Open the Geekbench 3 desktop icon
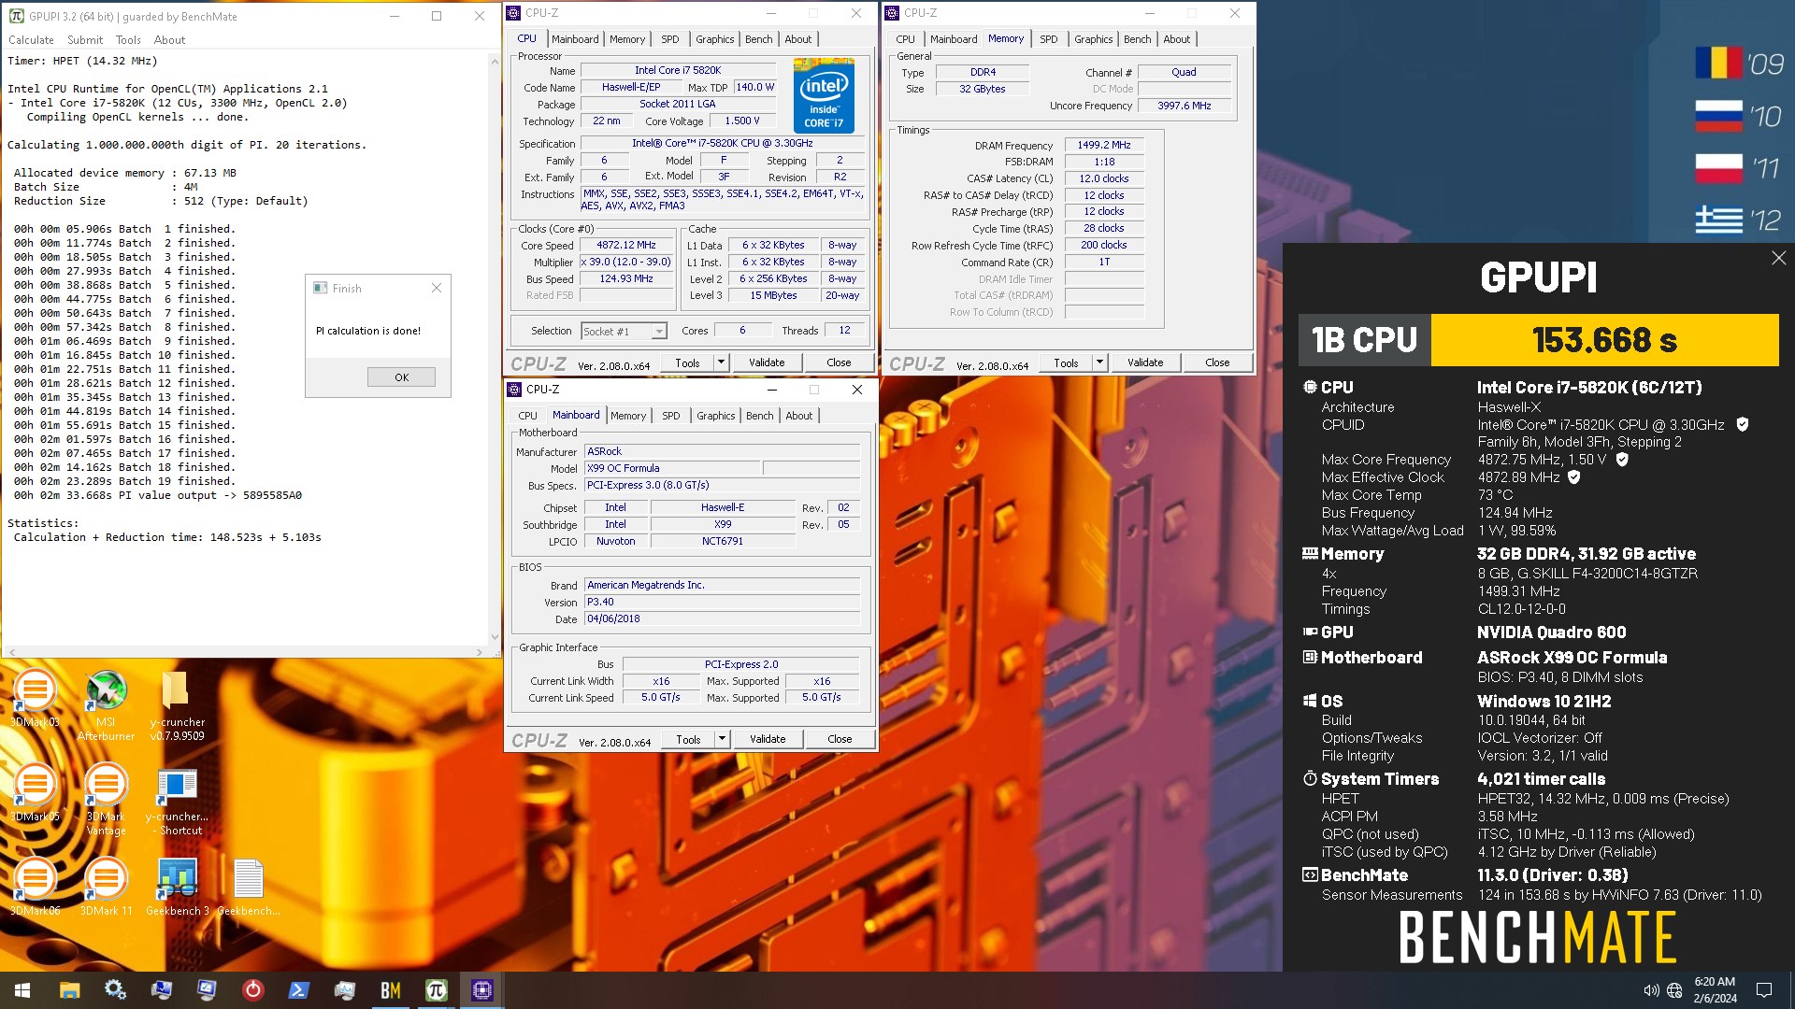1795x1009 pixels. (177, 886)
